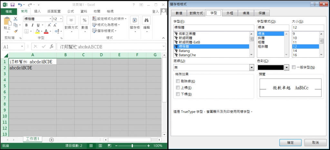Select the 工作表1 sheet tab

[33, 139]
